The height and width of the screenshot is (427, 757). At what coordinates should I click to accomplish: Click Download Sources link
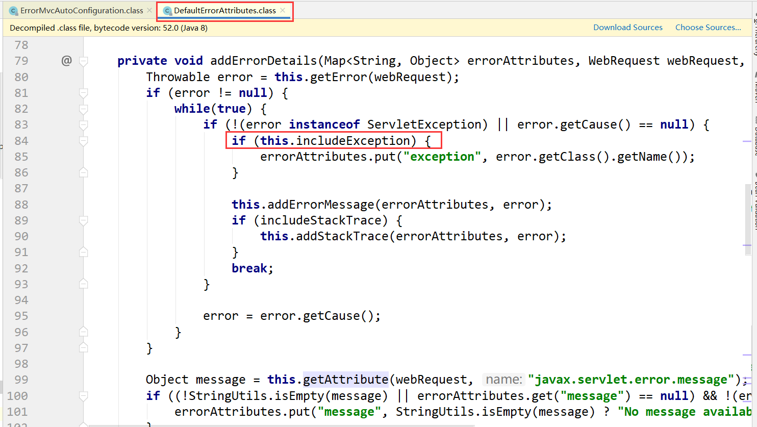(628, 28)
